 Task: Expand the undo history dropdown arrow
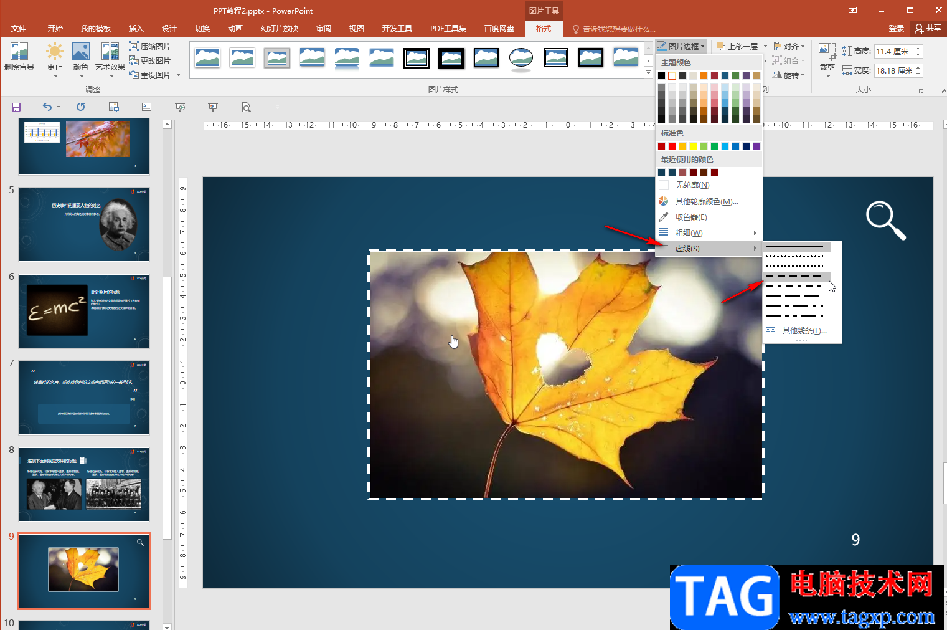[59, 107]
